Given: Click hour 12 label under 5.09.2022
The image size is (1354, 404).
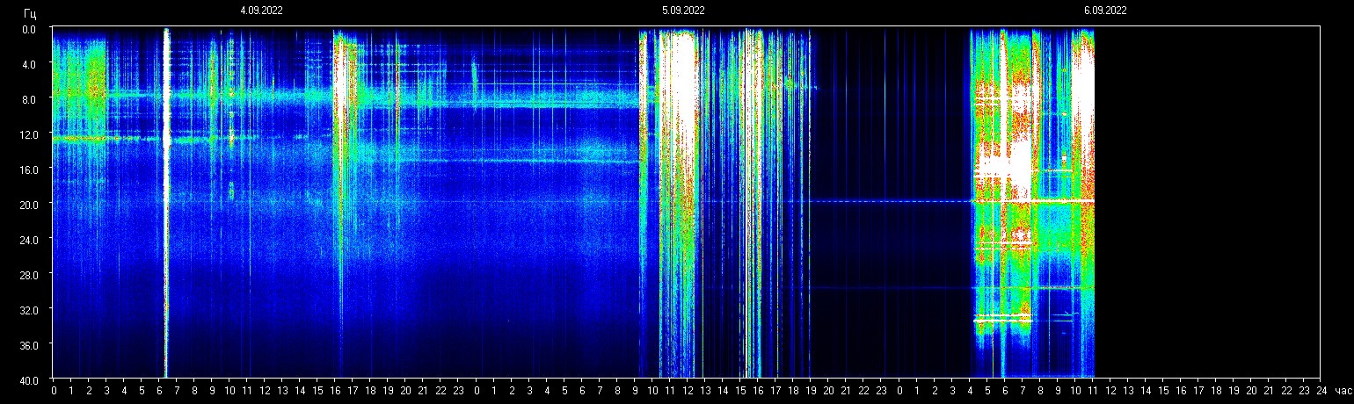Looking at the screenshot, I should click(x=688, y=391).
